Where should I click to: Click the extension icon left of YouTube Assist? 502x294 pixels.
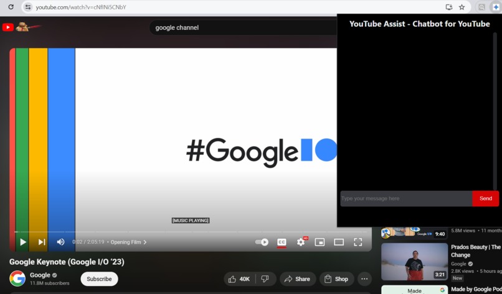pyautogui.click(x=481, y=7)
